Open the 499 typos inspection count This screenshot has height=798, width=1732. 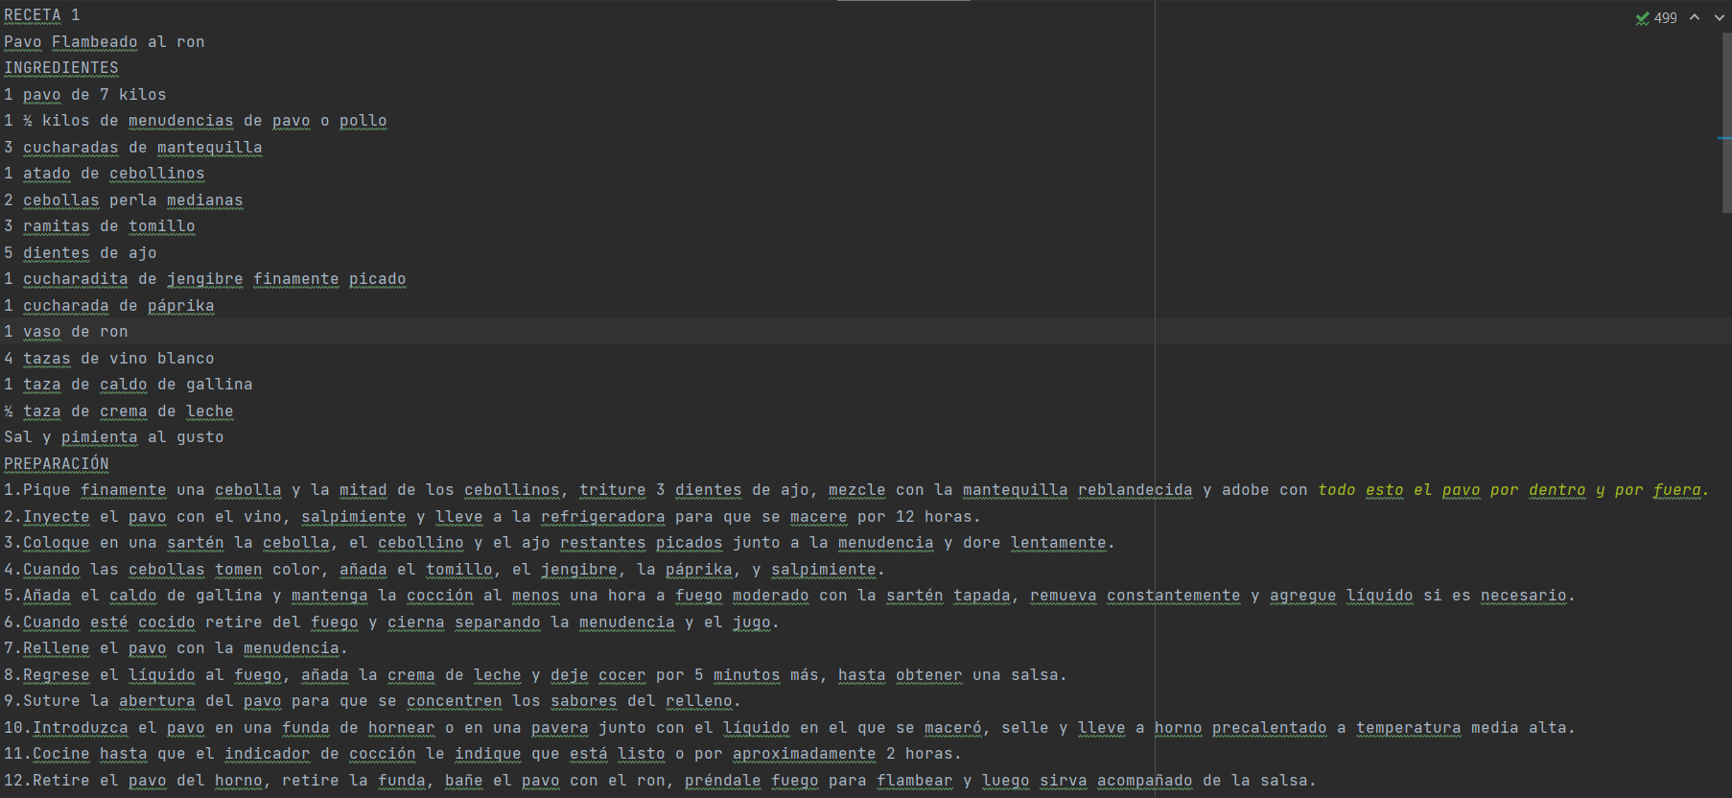coord(1666,18)
